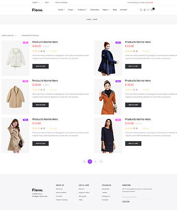This screenshot has width=177, height=210.
Task: Add the white jacket to cart
Action: [x=41, y=66]
